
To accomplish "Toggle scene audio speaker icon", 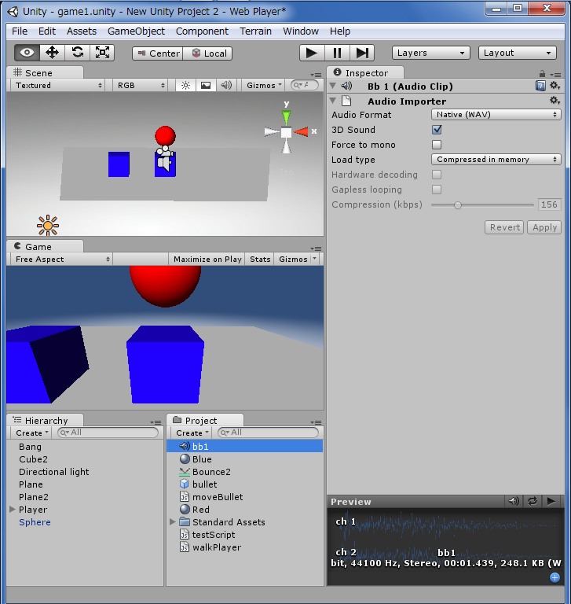I will tap(226, 86).
